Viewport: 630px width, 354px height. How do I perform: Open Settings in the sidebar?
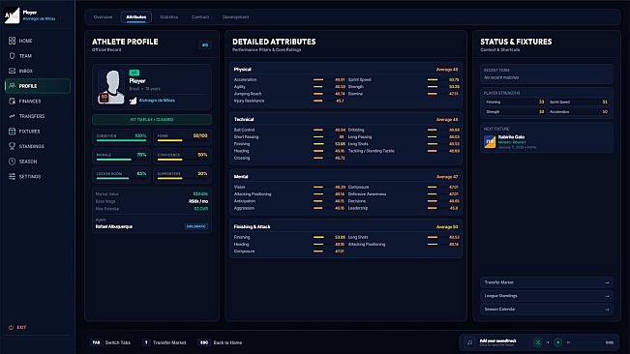coord(38,177)
